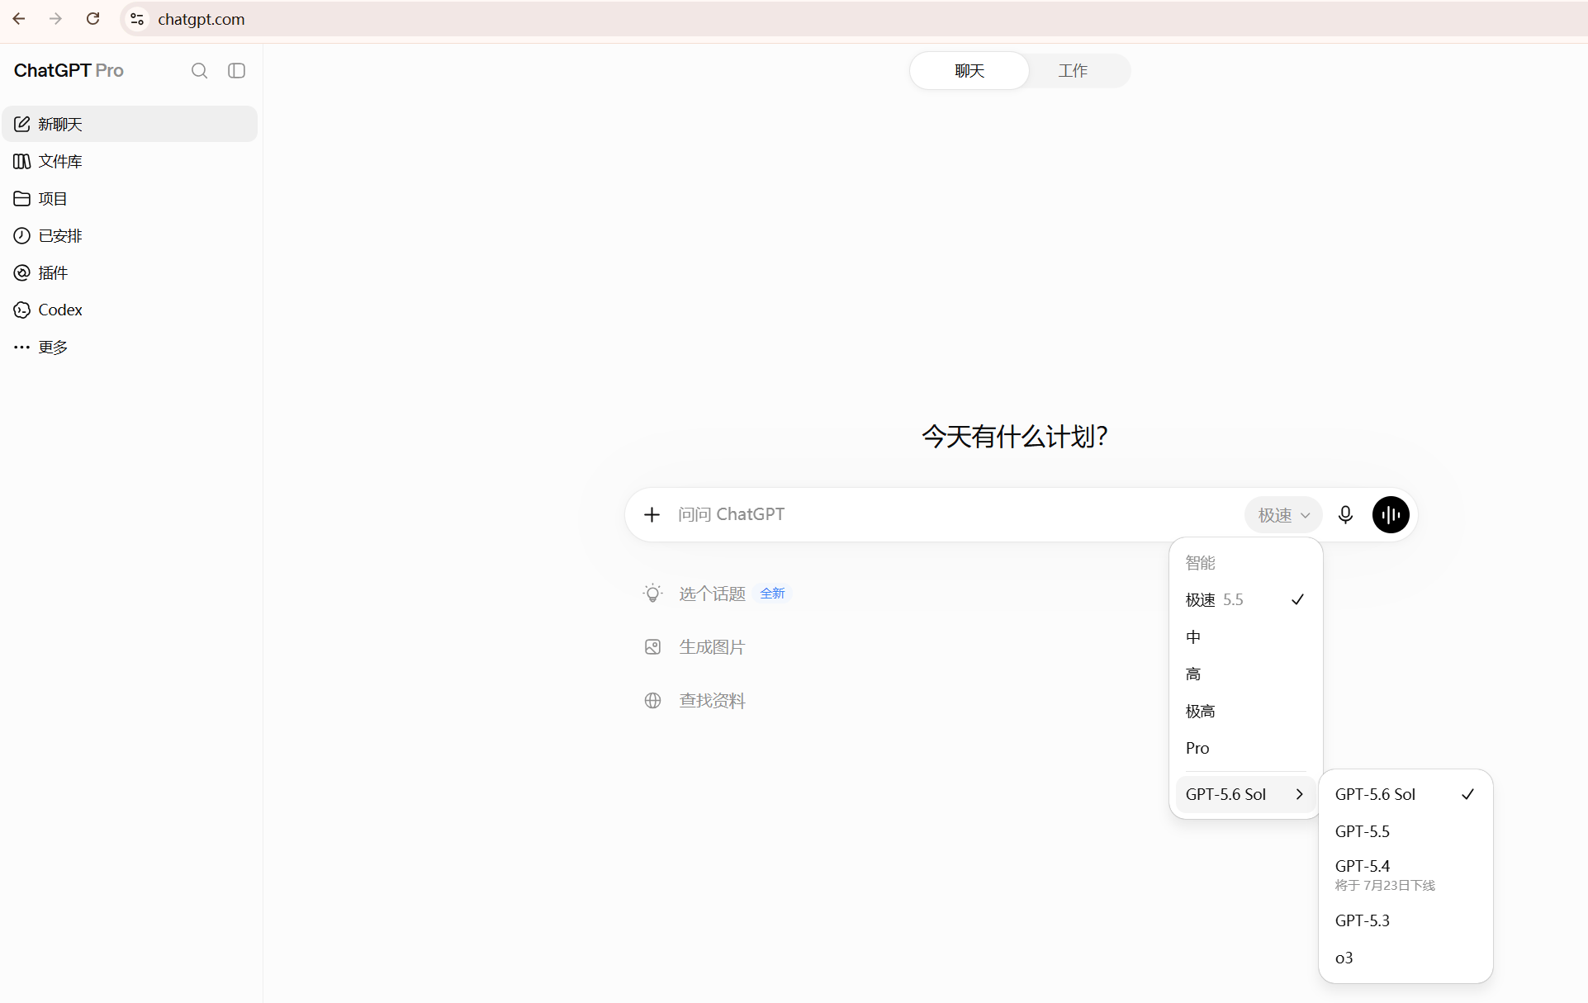This screenshot has width=1588, height=1003.
Task: Expand 更多 in the sidebar
Action: tap(130, 347)
